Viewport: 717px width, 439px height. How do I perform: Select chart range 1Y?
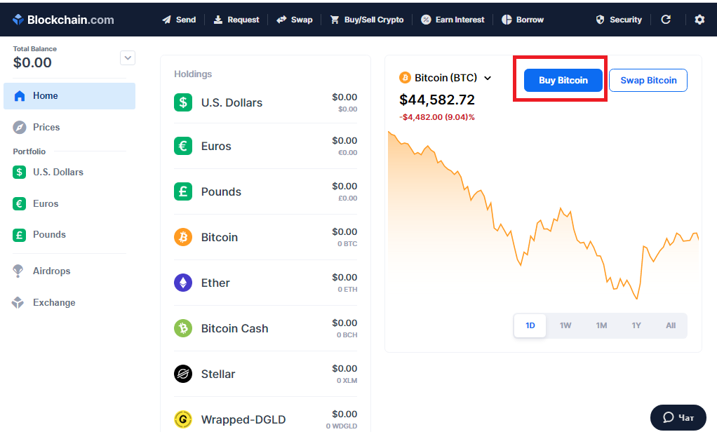pos(636,325)
